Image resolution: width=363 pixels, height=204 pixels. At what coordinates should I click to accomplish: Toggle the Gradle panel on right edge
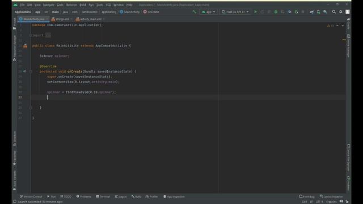(x=348, y=24)
